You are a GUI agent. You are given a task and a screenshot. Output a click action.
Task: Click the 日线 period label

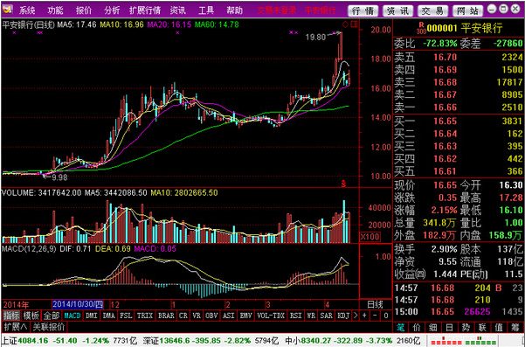click(x=375, y=304)
